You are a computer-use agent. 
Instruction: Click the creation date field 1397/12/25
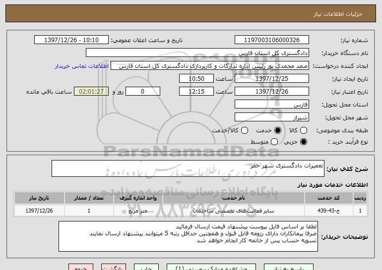(x=272, y=79)
